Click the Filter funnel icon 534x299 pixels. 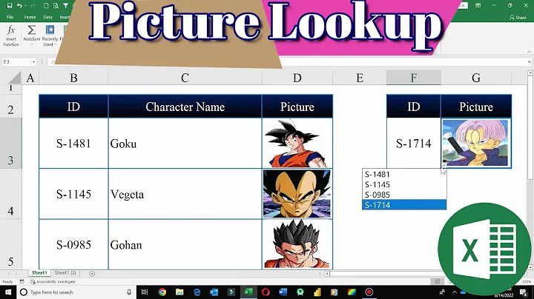pos(65,5)
